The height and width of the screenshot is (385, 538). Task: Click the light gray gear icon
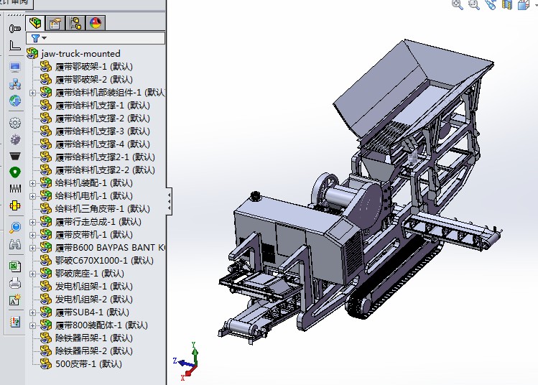coord(15,123)
